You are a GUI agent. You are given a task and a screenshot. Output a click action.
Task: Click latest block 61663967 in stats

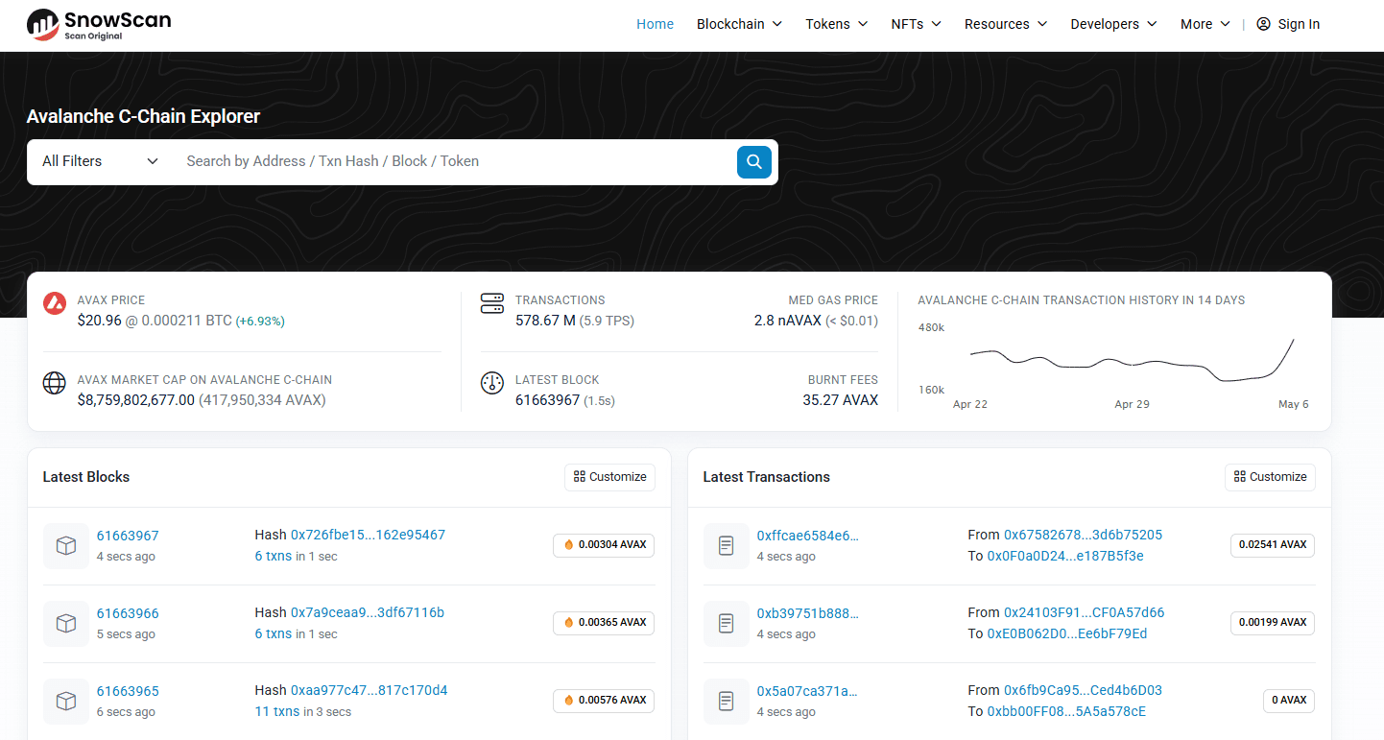point(547,400)
